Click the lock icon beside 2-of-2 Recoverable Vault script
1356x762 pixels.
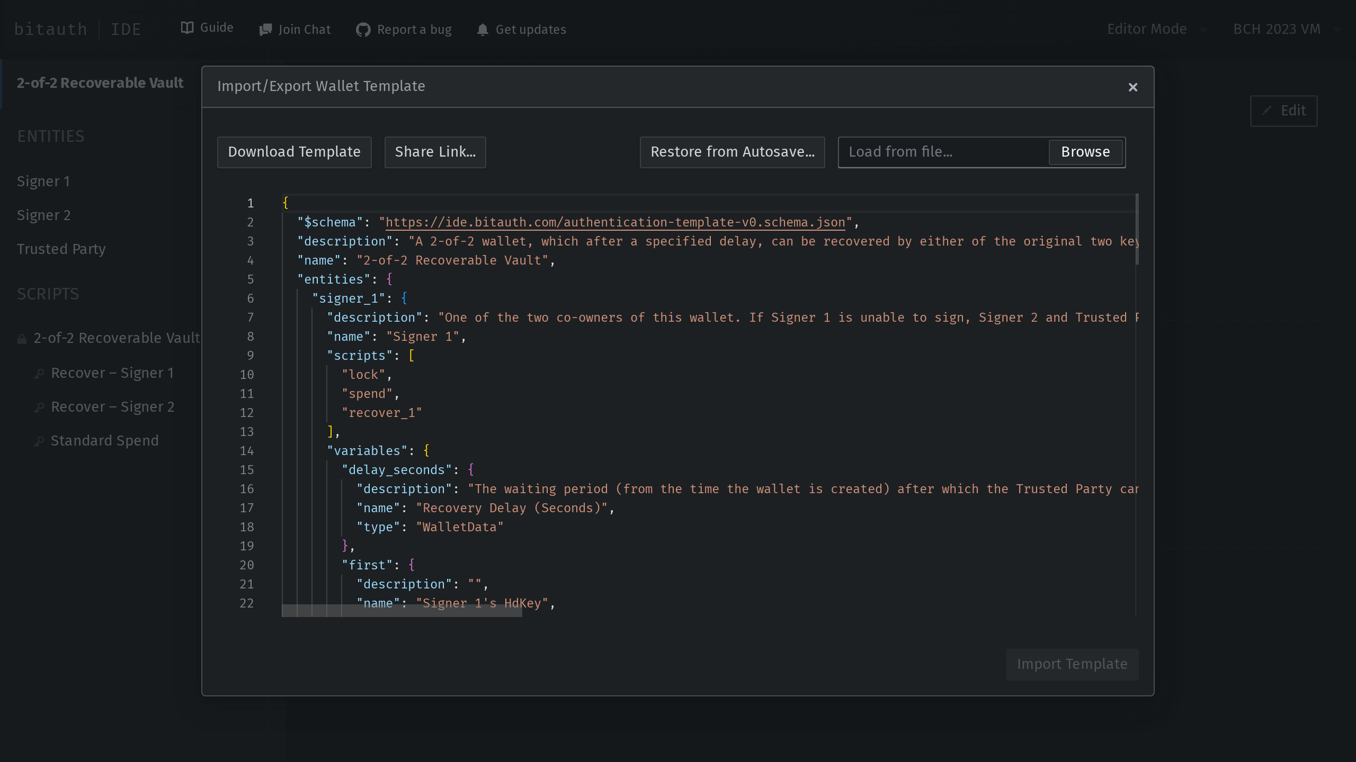coord(22,339)
